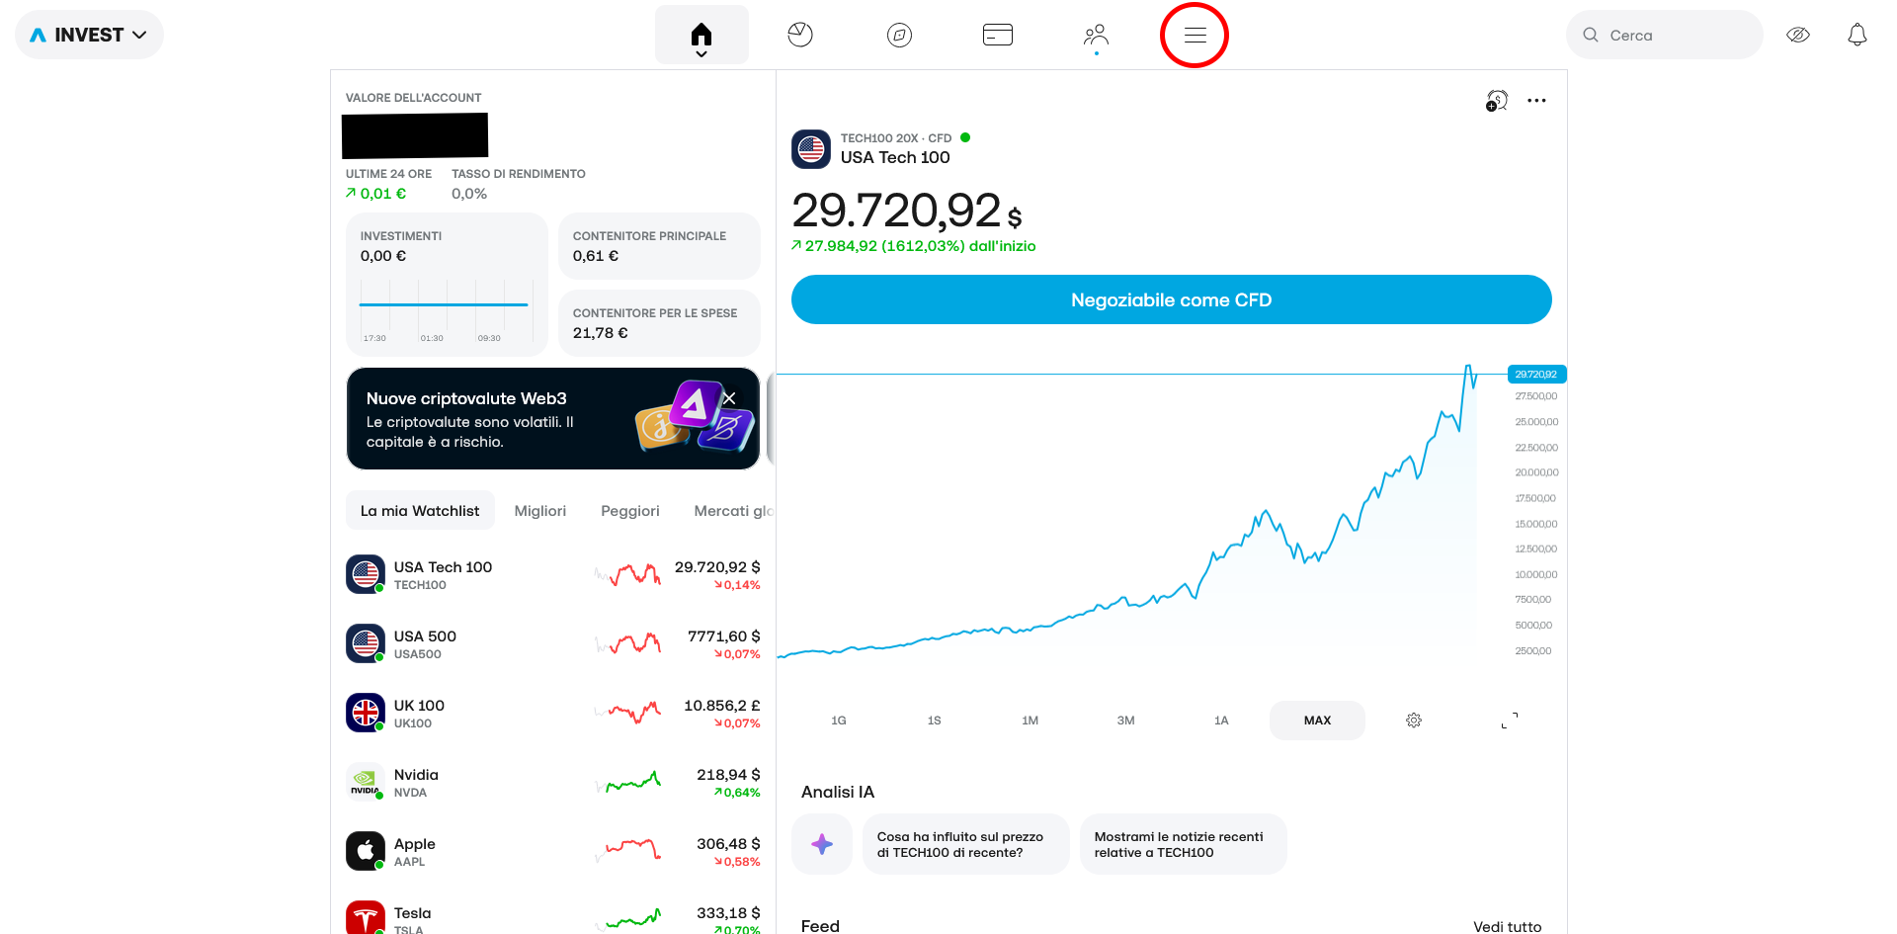Open the portfolio pie chart icon
This screenshot has width=1897, height=934.
[x=800, y=35]
